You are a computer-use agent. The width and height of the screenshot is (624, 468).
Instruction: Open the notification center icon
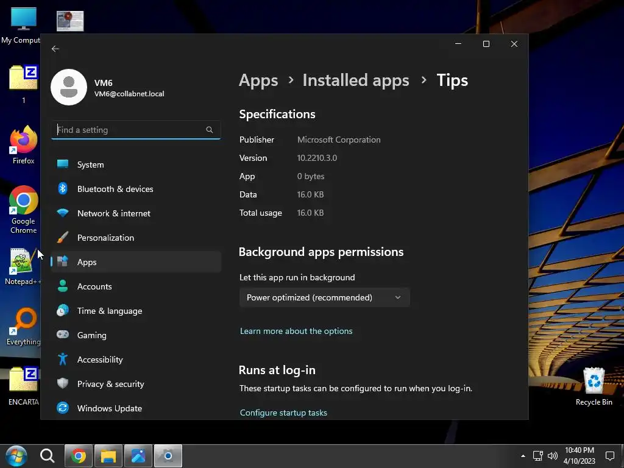tap(609, 456)
